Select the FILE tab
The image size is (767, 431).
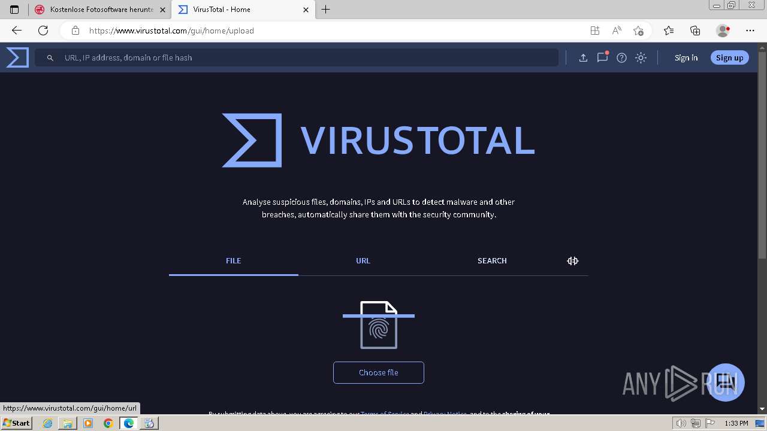pyautogui.click(x=234, y=261)
